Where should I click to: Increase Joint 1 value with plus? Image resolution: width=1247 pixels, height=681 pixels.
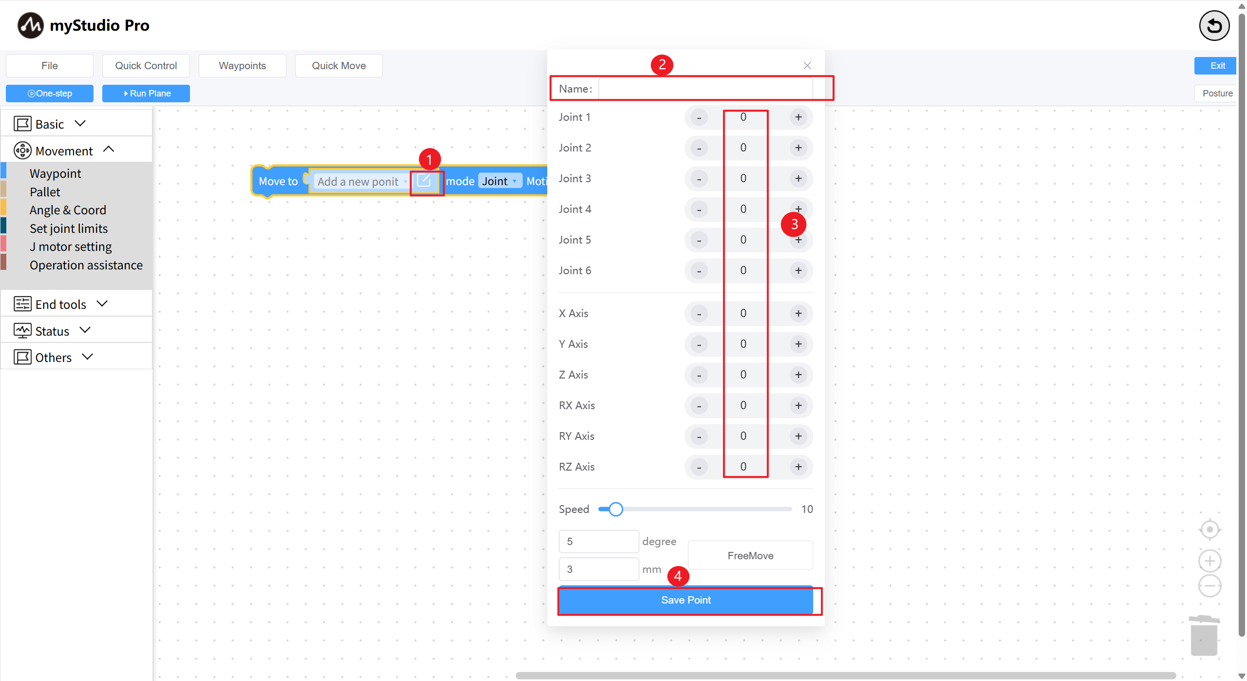[798, 117]
